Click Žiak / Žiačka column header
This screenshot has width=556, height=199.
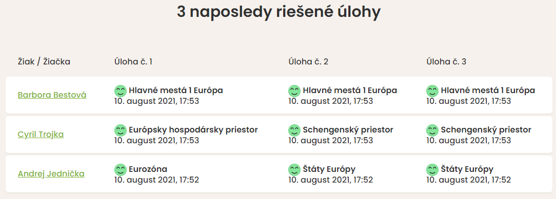pyautogui.click(x=44, y=62)
